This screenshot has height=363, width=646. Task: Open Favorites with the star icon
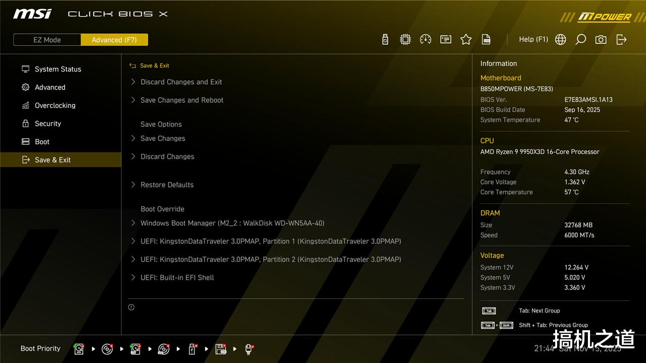466,39
